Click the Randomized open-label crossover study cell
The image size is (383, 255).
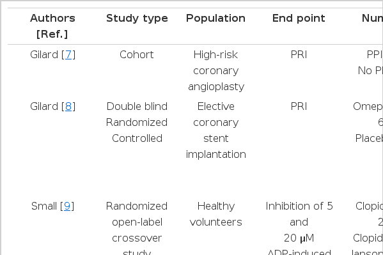click(x=137, y=228)
